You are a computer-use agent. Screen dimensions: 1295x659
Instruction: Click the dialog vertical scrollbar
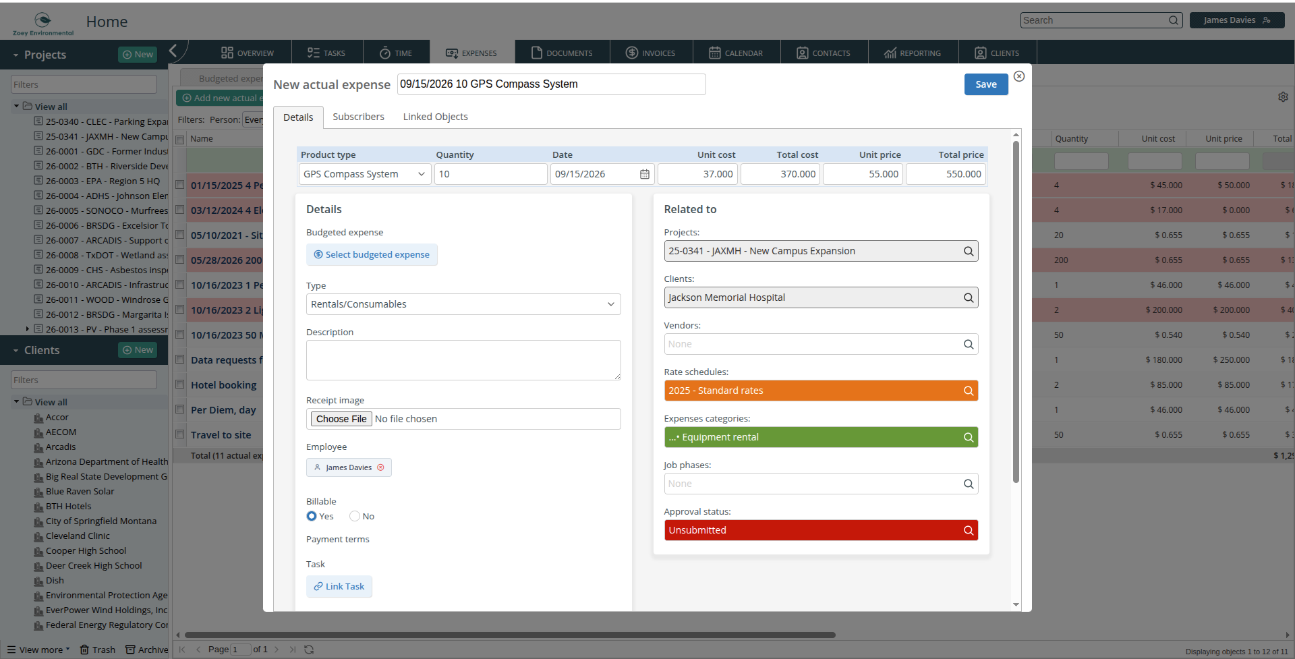point(1016,310)
